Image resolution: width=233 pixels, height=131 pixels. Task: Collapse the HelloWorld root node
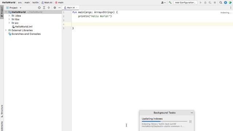click(6, 12)
